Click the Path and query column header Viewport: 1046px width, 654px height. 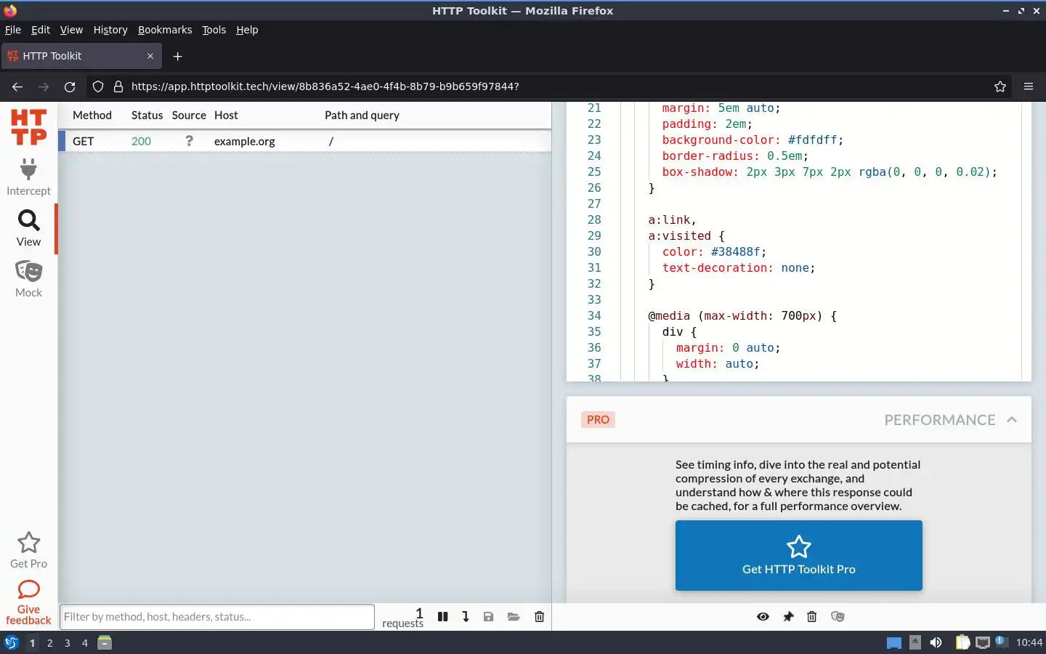362,115
